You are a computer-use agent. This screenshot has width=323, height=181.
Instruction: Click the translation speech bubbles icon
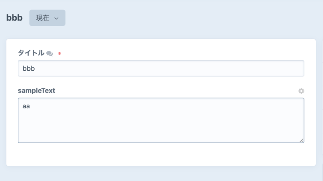click(50, 53)
